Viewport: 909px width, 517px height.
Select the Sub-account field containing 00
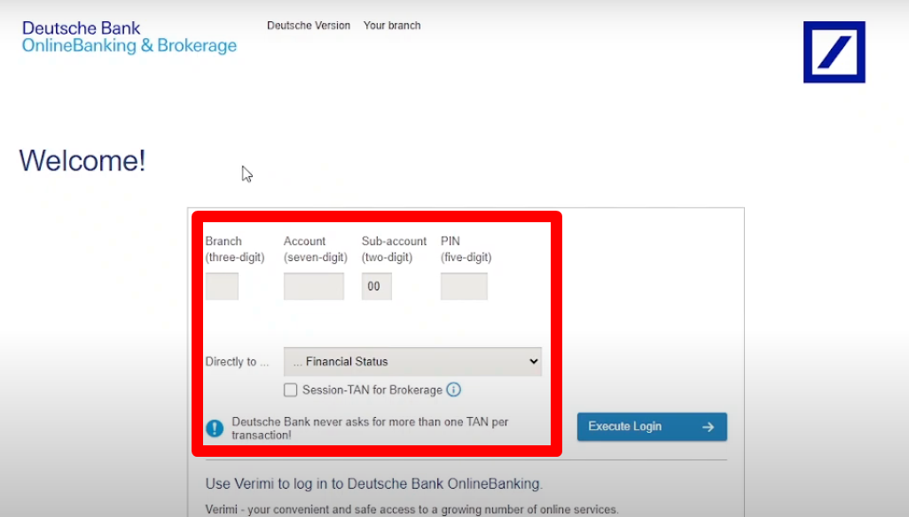[377, 286]
